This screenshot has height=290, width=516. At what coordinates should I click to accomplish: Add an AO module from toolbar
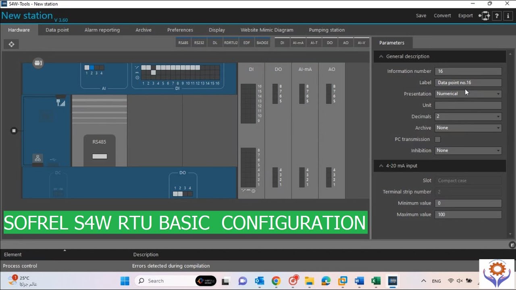coord(345,43)
